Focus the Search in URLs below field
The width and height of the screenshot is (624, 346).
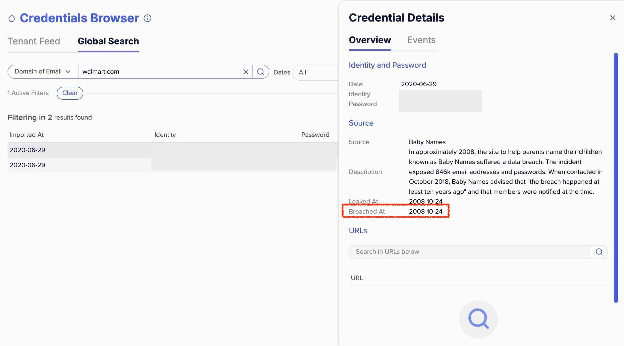470,252
